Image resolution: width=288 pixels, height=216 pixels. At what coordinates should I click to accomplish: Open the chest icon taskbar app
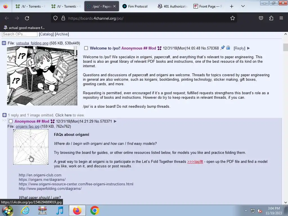42,210
